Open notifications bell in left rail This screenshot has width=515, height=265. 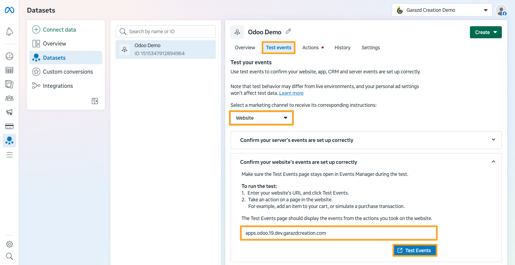pyautogui.click(x=9, y=32)
